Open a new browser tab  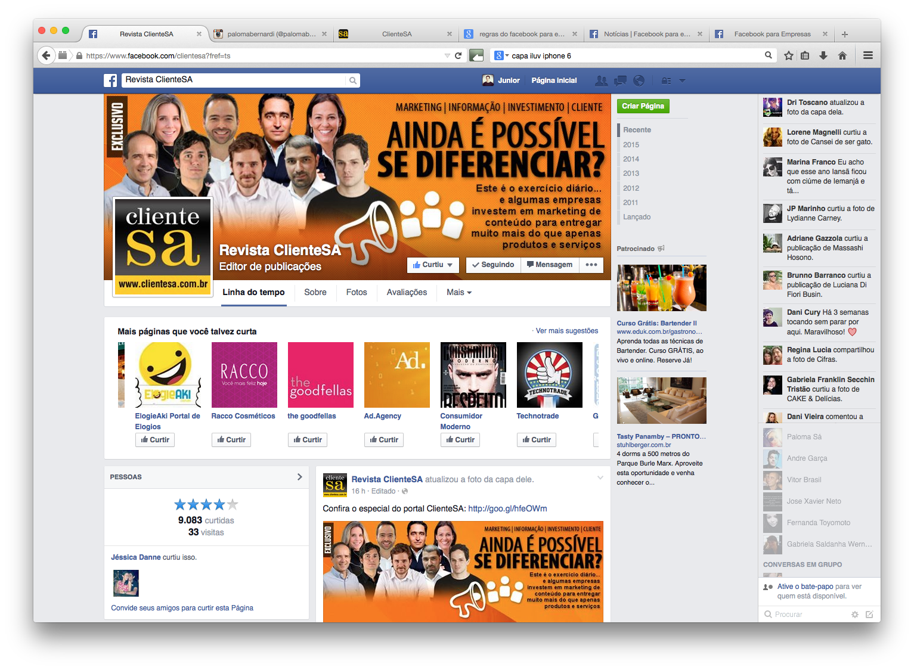844,34
